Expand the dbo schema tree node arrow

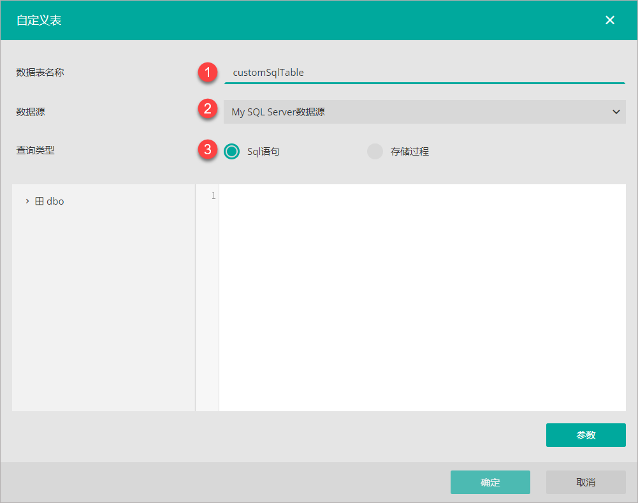tap(27, 201)
